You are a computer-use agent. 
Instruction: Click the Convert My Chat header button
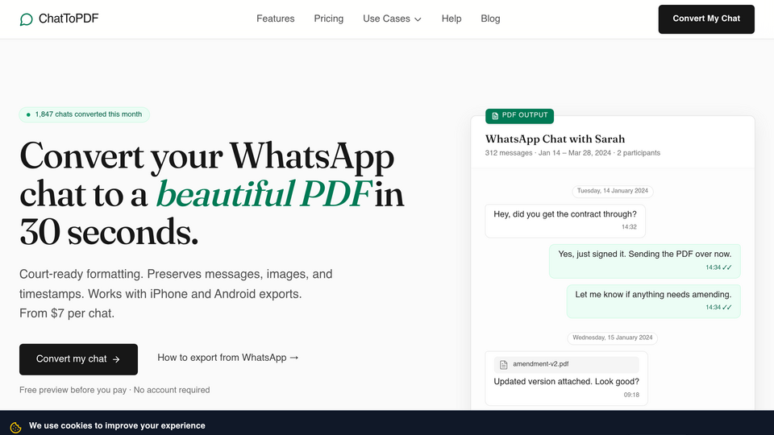706,19
